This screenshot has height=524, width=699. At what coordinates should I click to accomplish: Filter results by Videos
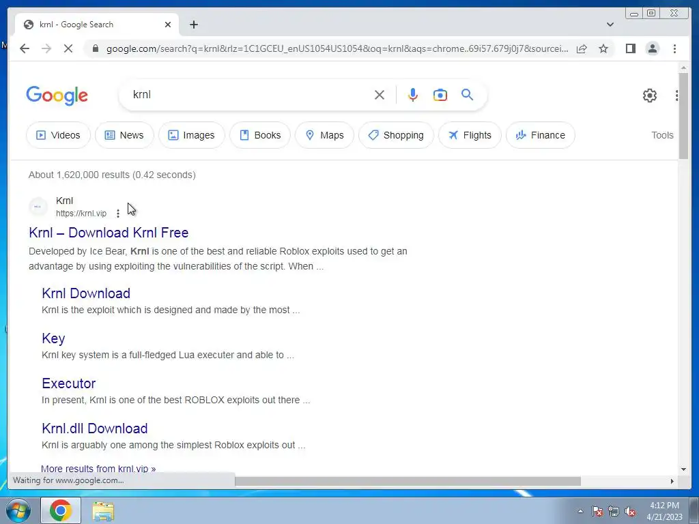tap(59, 135)
